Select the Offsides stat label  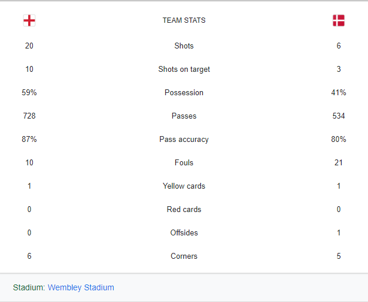[x=184, y=232]
